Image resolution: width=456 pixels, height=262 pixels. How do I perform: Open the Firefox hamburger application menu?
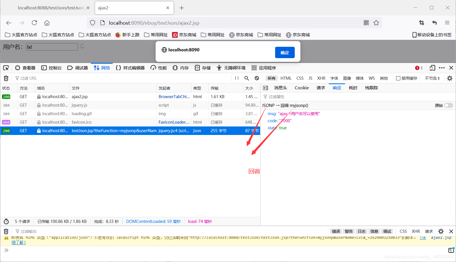click(x=447, y=23)
